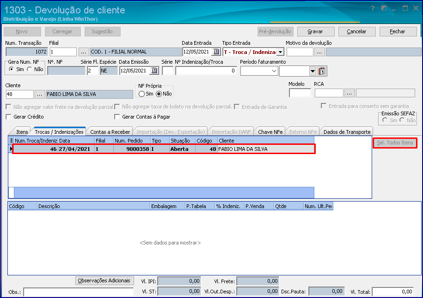This screenshot has height=298, width=423.
Task: Click the Novo button
Action: [x=22, y=31]
